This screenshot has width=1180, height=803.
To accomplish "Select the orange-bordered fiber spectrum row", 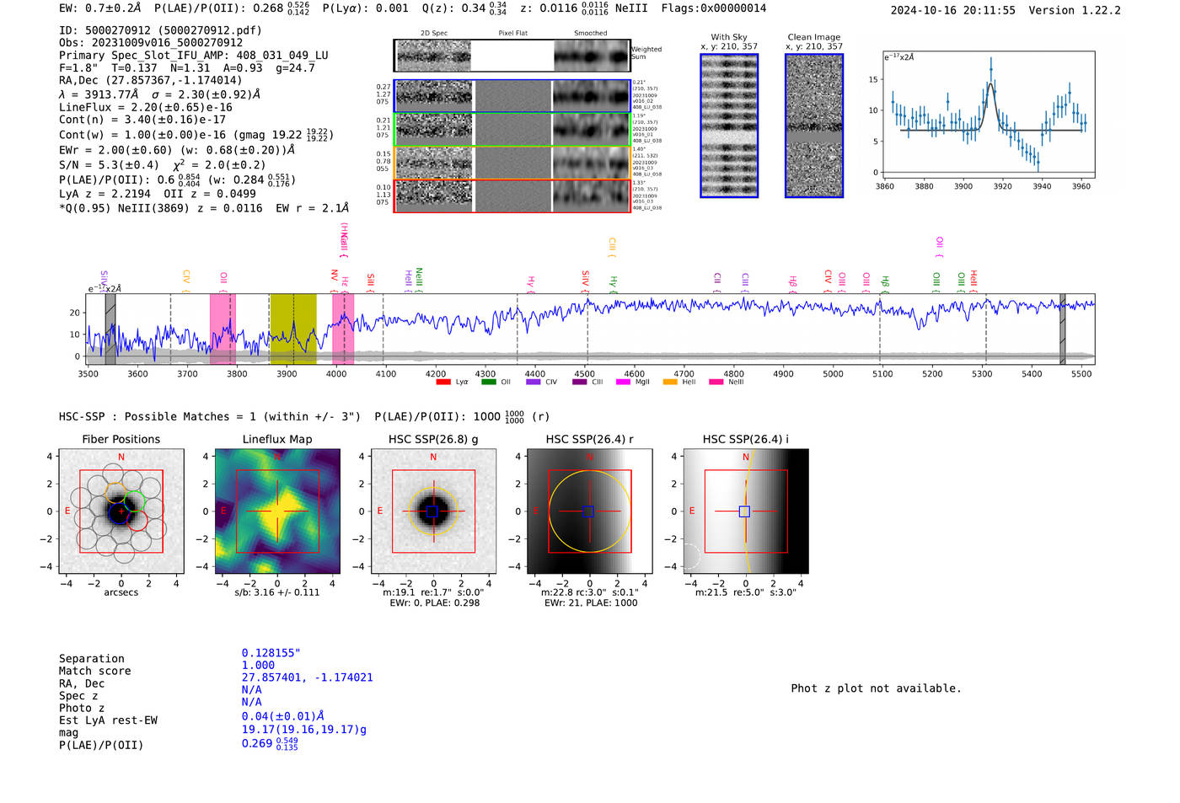I will pos(512,163).
